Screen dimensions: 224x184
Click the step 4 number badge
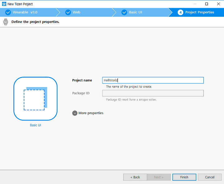point(180,12)
